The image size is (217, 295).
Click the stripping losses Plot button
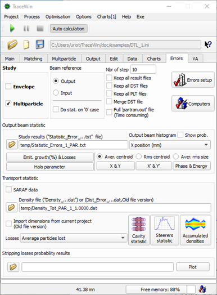pos(193,267)
